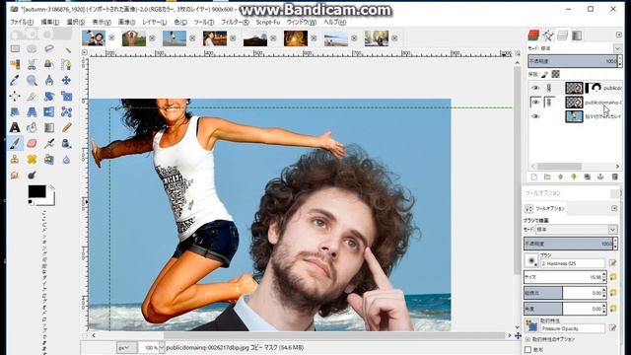Select the Free Select lasso tool
The width and height of the screenshot is (631, 355).
pos(49,49)
